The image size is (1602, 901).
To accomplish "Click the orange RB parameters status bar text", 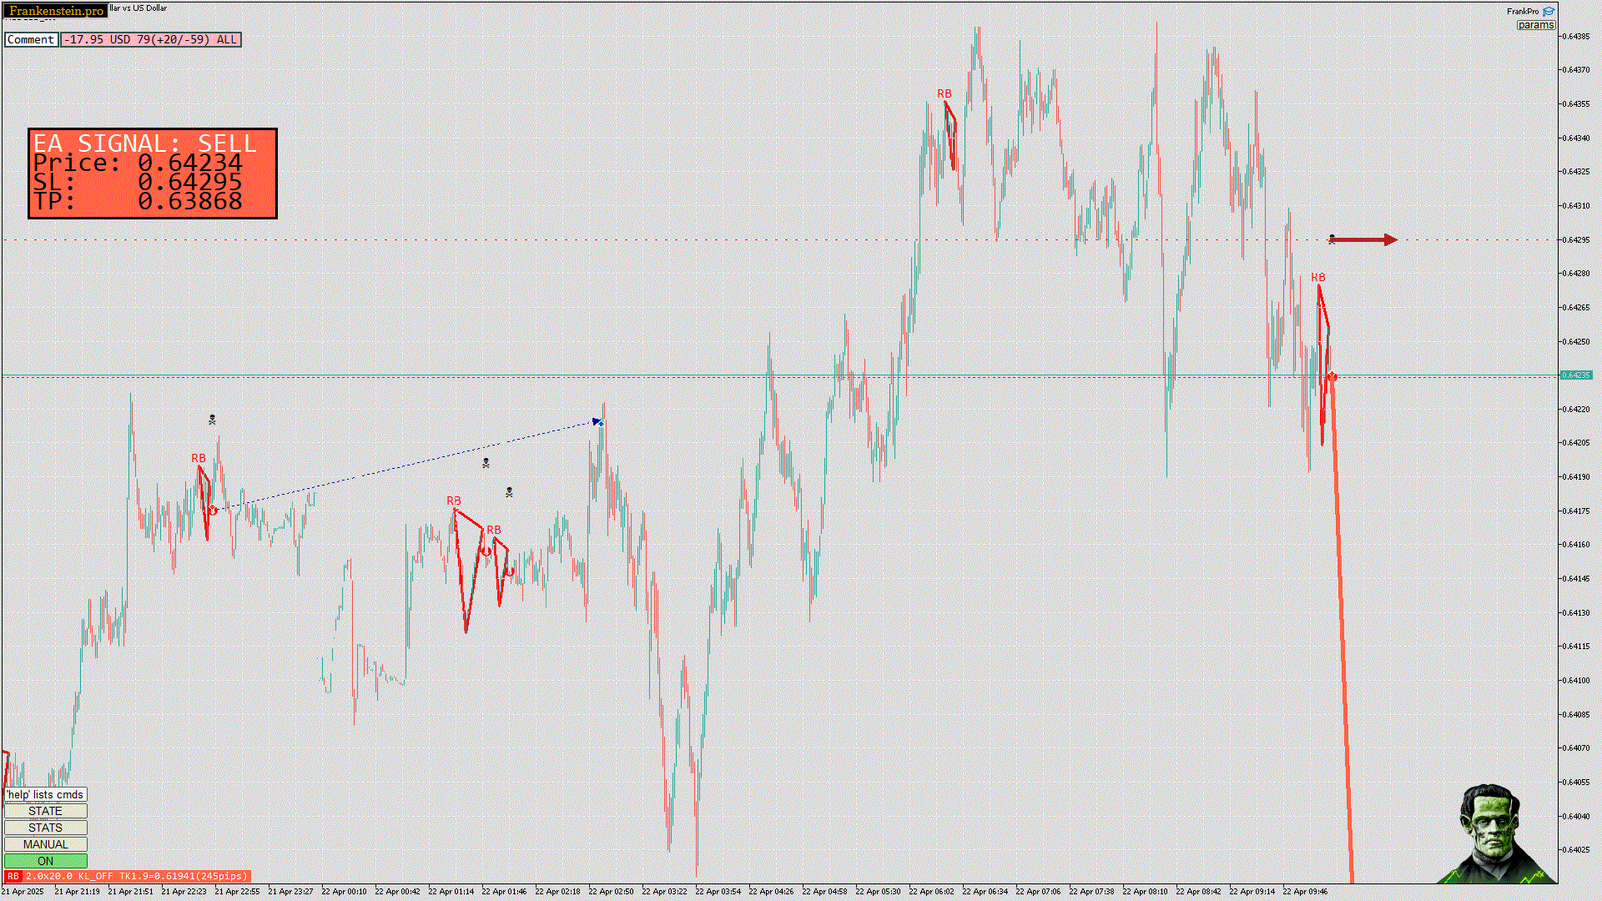I will 137,876.
